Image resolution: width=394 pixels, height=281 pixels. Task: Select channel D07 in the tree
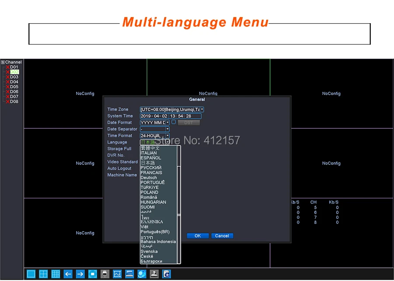(14, 96)
